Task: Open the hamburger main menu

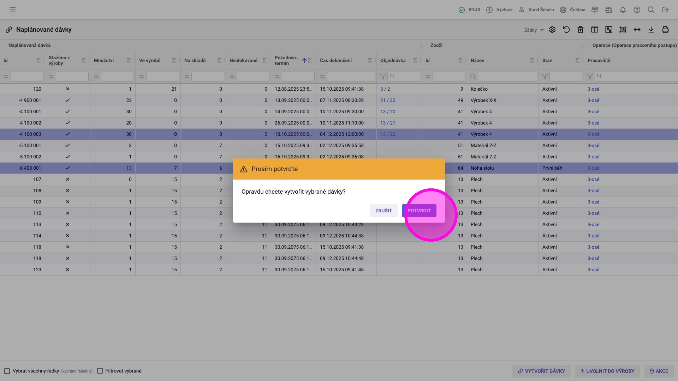Action: click(13, 10)
